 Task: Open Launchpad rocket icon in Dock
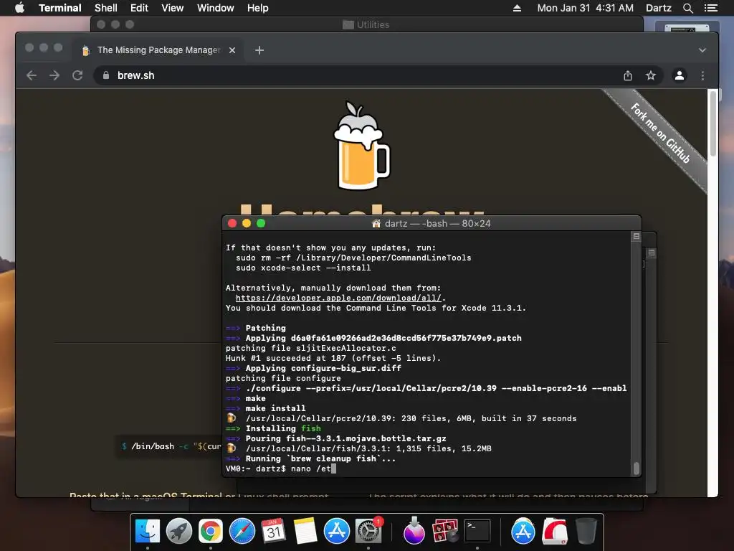[178, 531]
